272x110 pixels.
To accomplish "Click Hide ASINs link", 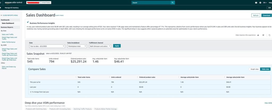I will pos(268,103).
